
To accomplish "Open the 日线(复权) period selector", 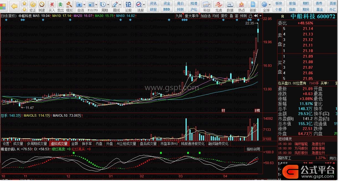I will 9,16.
